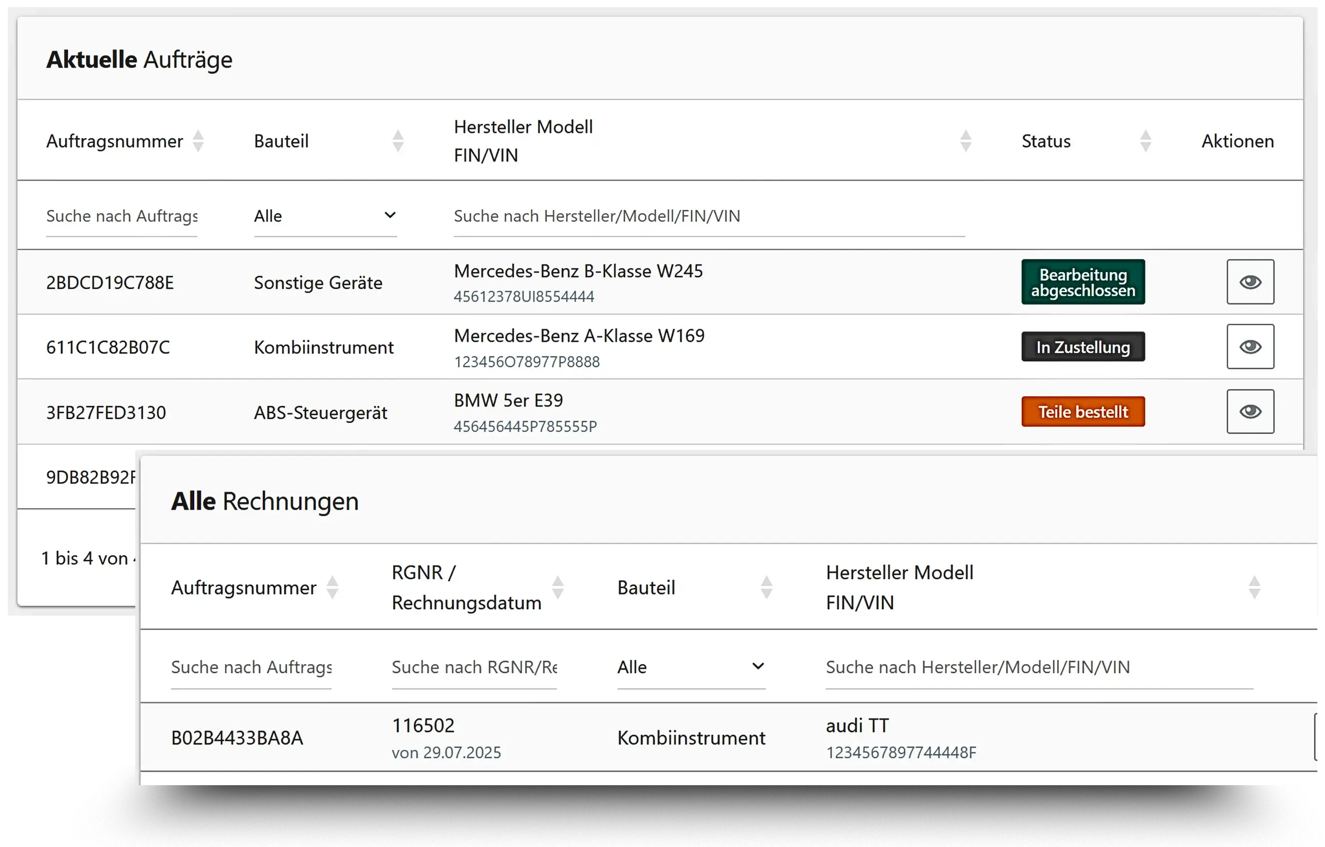
Task: Focus Auftragsnummer search field in Aktuelle Aufträge
Action: [122, 216]
